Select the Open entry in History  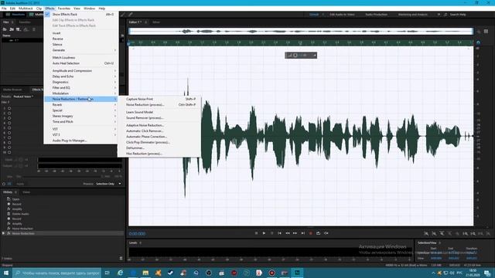(x=15, y=199)
